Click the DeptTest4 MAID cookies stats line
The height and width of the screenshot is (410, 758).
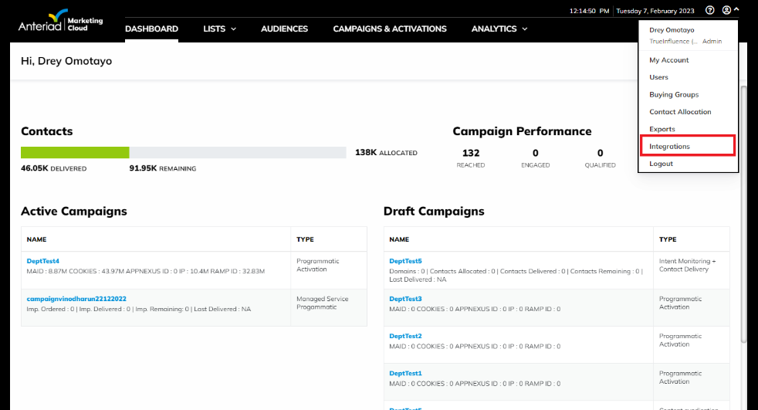146,271
